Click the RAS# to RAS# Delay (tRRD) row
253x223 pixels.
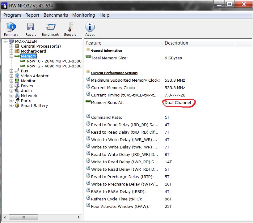point(168,192)
